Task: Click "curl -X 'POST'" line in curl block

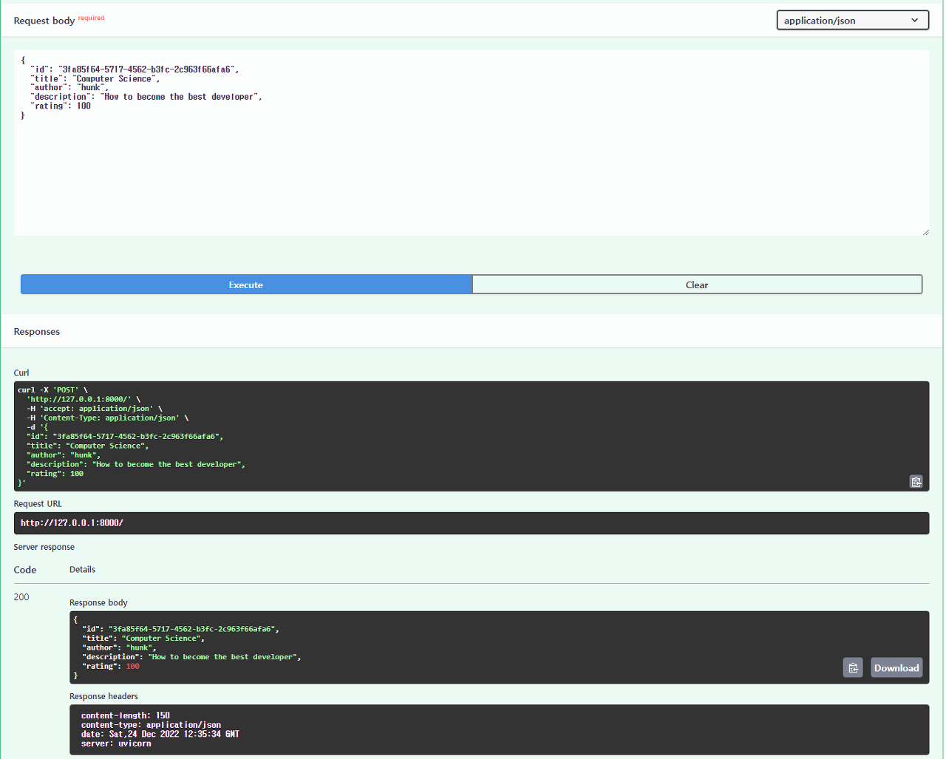Action: tap(52, 390)
